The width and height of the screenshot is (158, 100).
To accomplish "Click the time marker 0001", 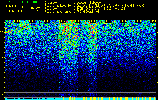I will (x=17, y=21).
